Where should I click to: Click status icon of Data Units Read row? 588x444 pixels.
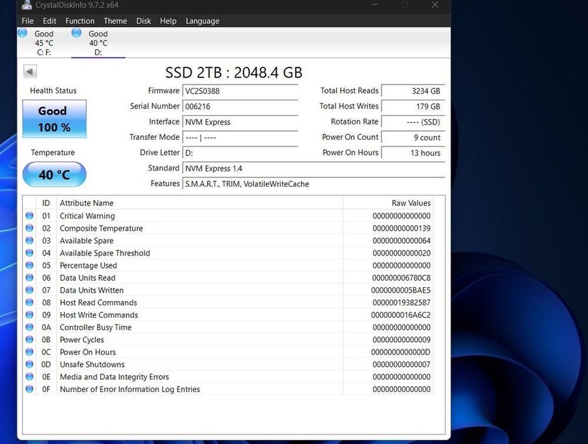[x=29, y=278]
